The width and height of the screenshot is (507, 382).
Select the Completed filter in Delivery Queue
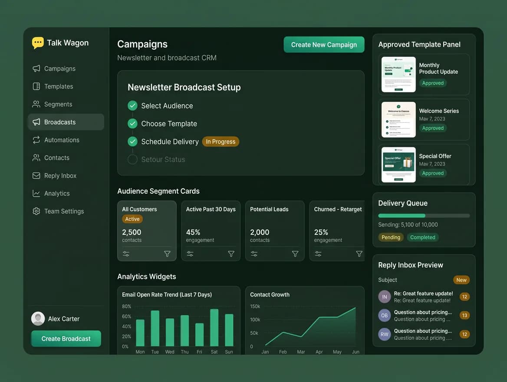423,237
